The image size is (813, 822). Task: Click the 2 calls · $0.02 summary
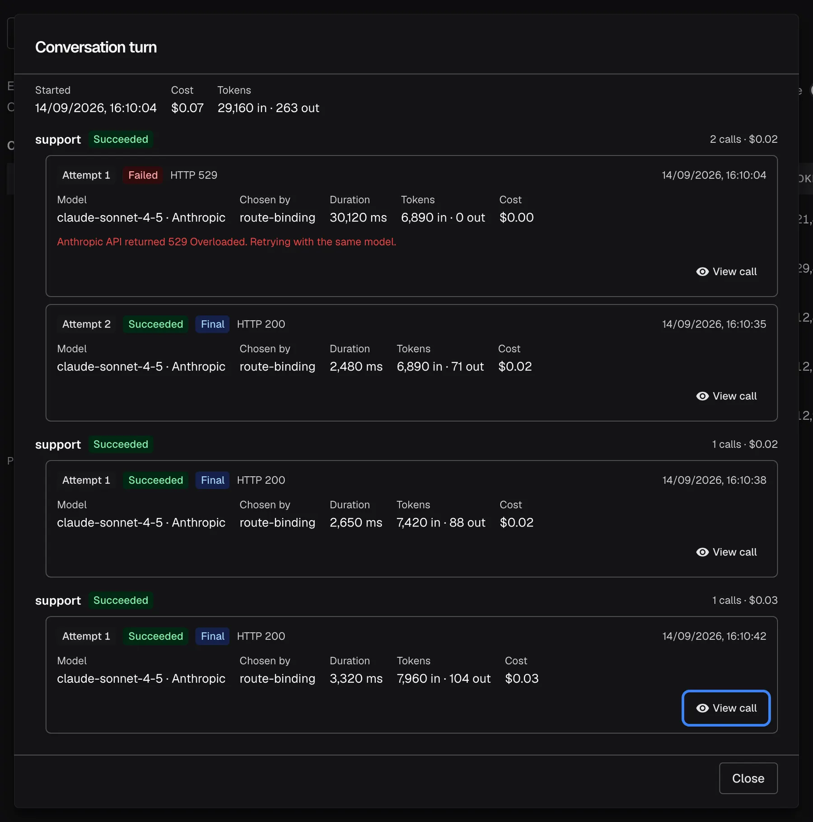[743, 139]
